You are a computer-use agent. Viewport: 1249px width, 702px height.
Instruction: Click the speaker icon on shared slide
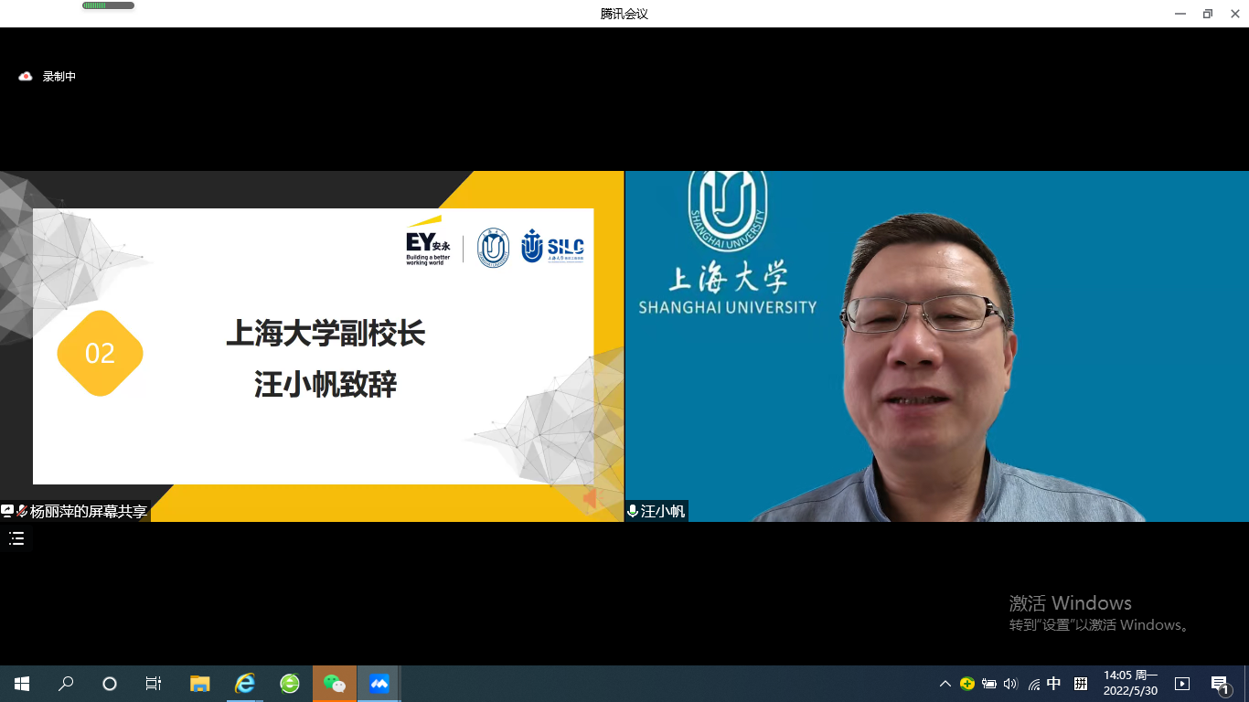[591, 498]
